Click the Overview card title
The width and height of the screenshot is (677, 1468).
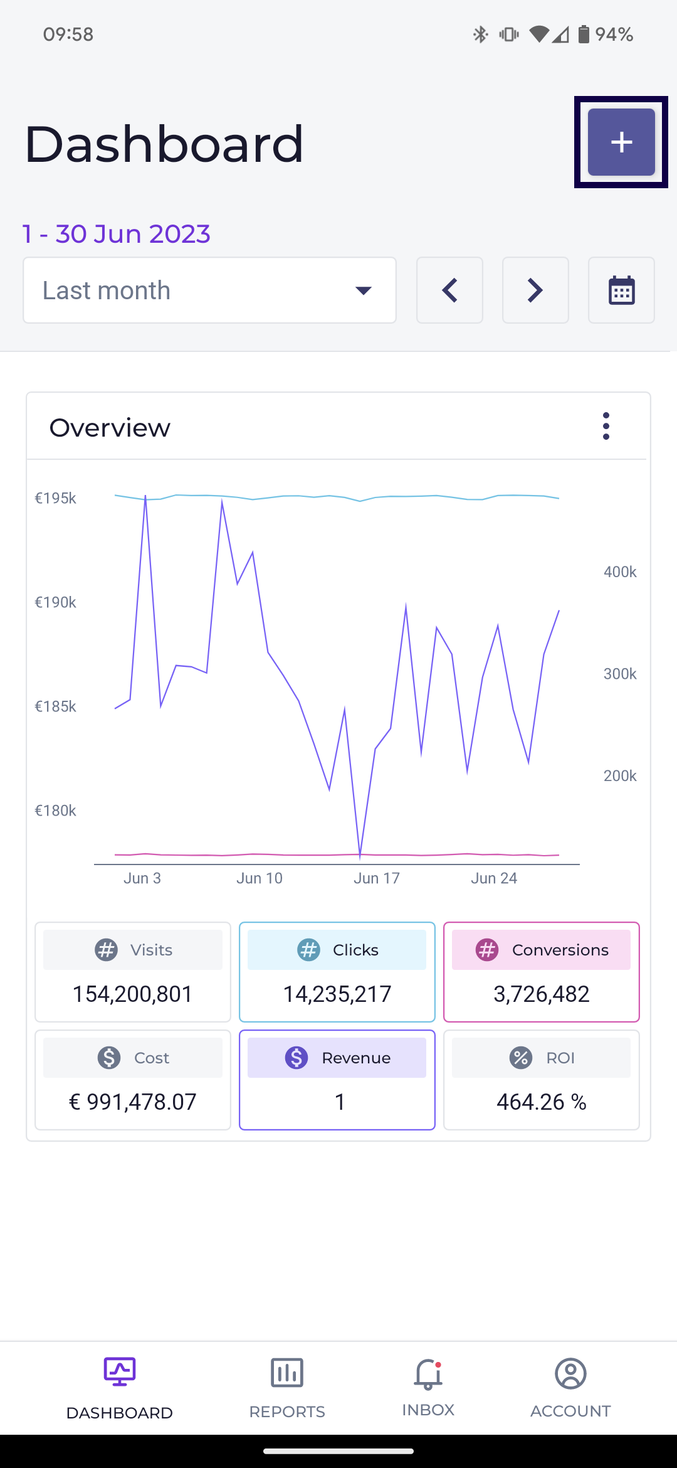110,428
